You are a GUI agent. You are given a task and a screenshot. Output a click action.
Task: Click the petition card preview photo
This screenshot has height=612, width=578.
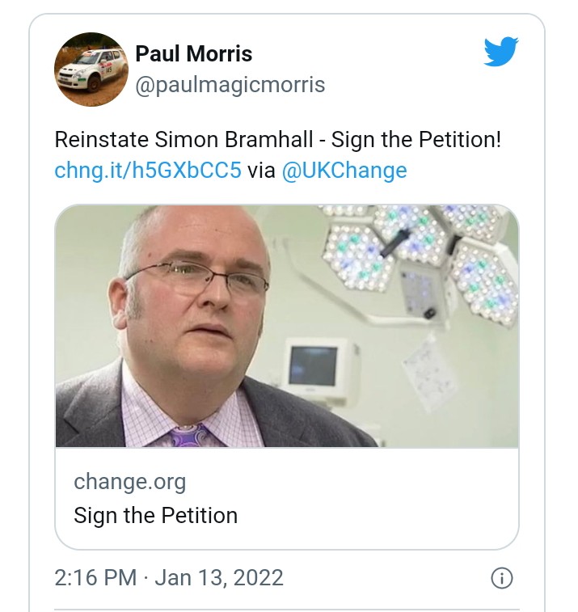286,326
